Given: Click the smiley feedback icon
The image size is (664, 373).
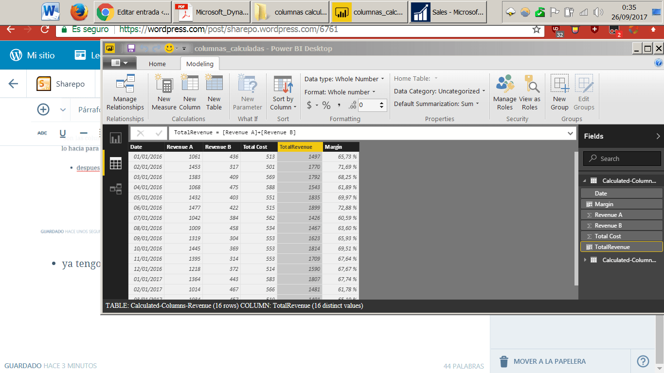Looking at the screenshot, I should [x=169, y=48].
